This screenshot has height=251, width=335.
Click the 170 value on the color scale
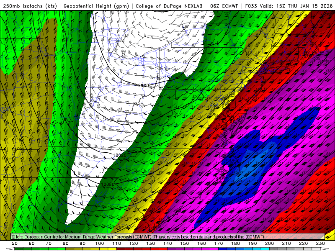pyautogui.click(x=219, y=243)
